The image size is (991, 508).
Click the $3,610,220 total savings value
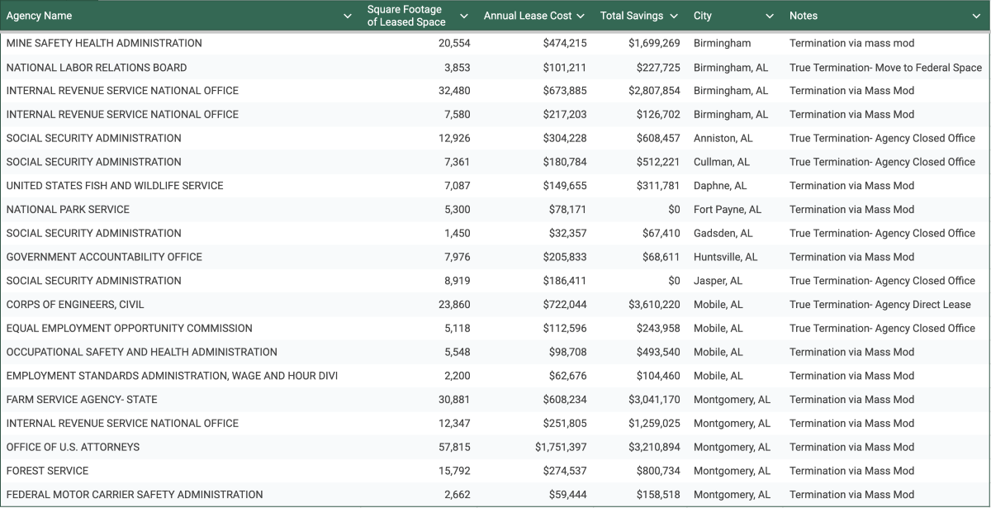[653, 304]
